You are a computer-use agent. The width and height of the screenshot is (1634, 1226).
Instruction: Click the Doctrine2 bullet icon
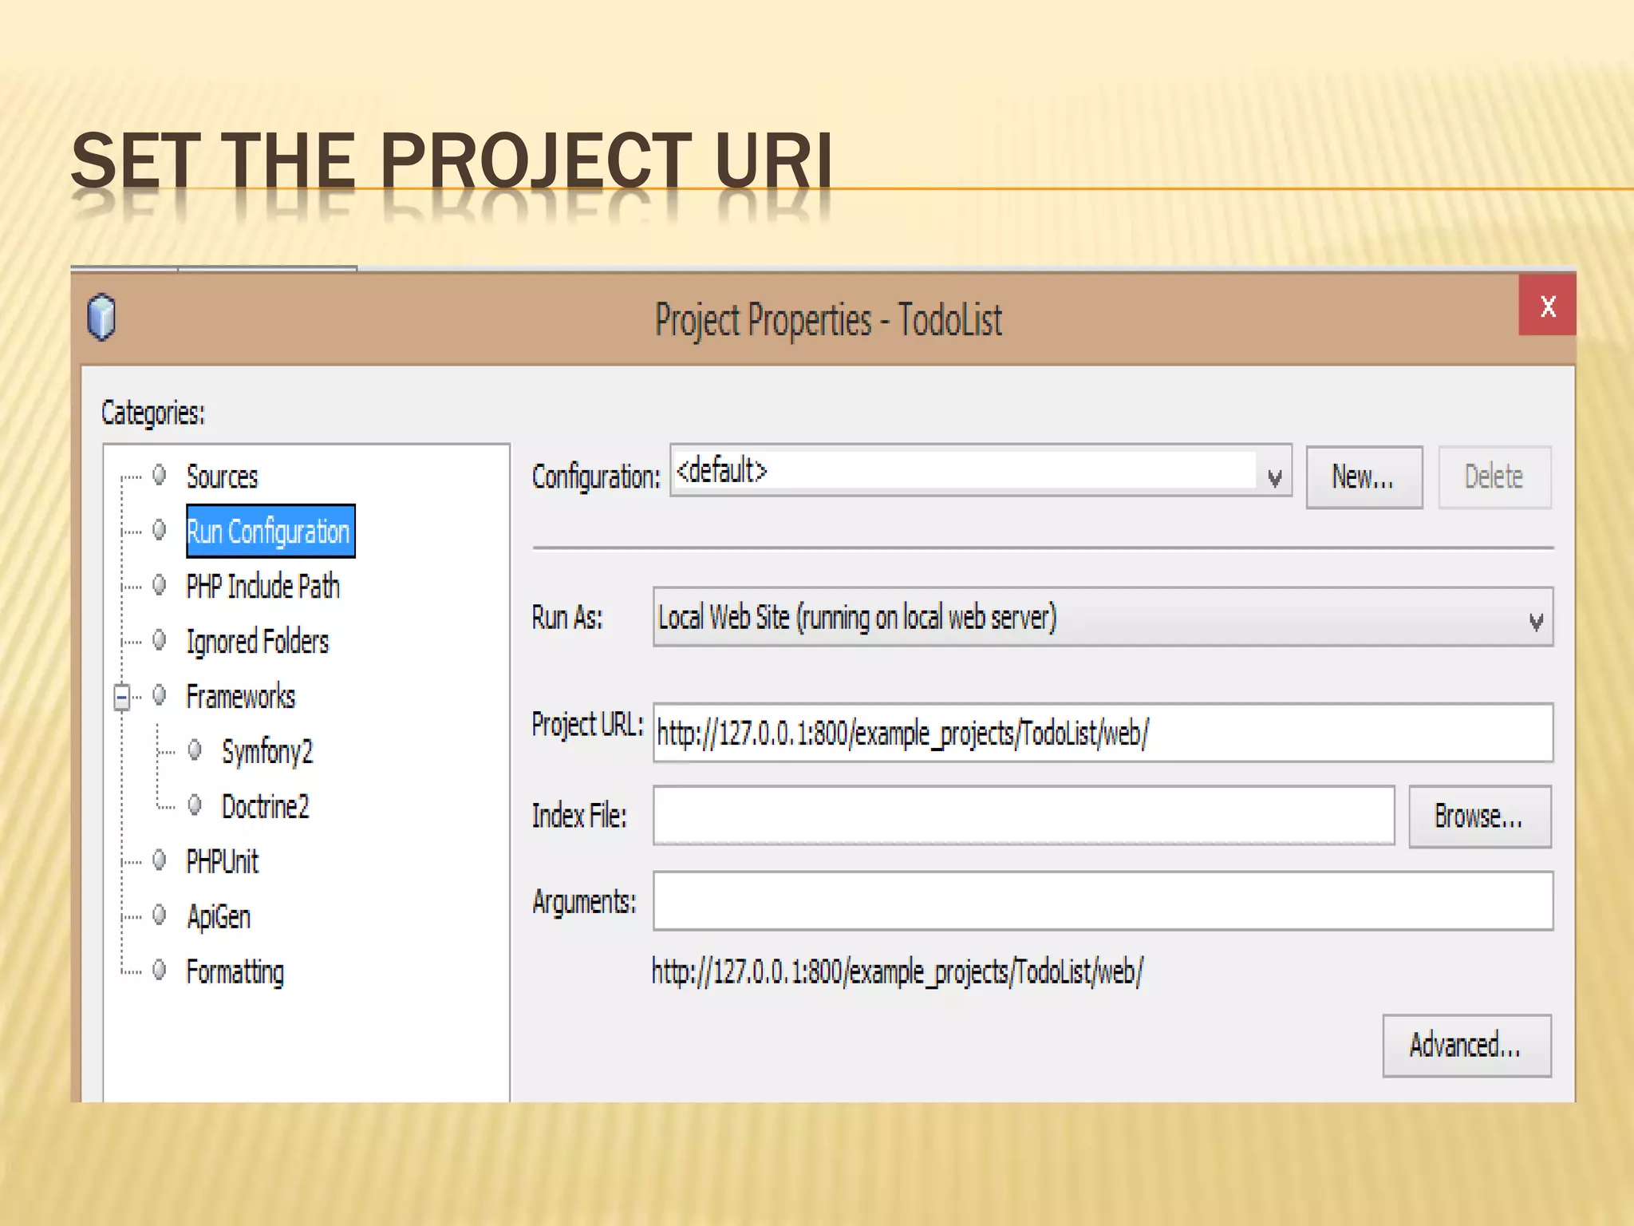pos(195,805)
